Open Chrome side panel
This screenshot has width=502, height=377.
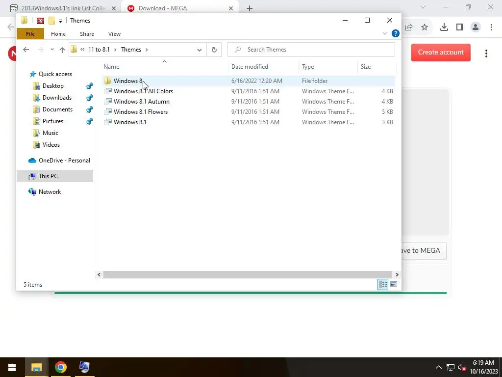point(460,27)
